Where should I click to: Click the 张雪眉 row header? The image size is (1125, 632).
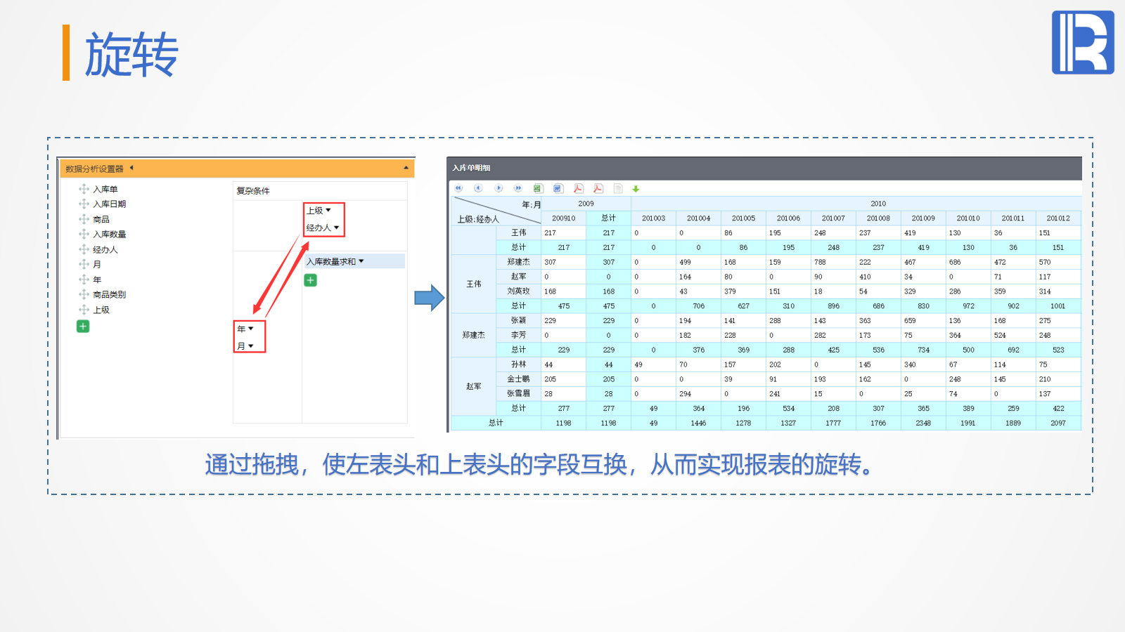tap(519, 394)
